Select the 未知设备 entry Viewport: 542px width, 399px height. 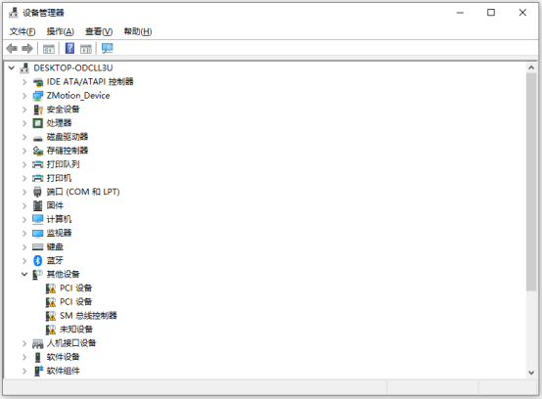(x=76, y=330)
